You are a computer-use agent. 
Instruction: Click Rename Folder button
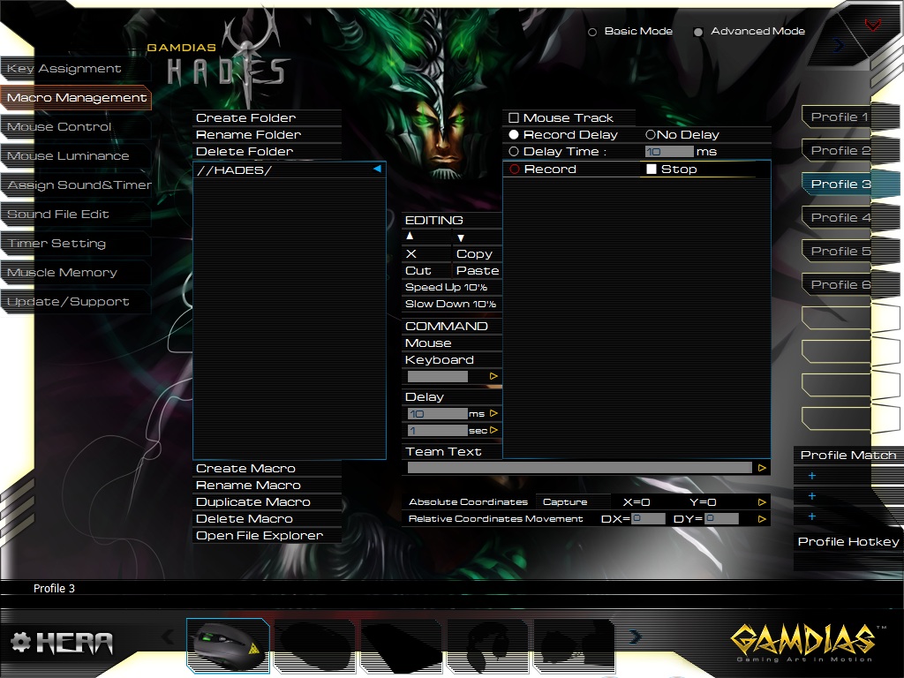coord(267,134)
